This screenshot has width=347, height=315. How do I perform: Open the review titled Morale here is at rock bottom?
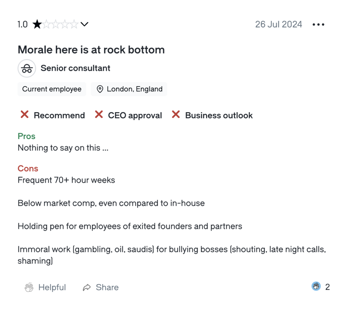pos(91,50)
